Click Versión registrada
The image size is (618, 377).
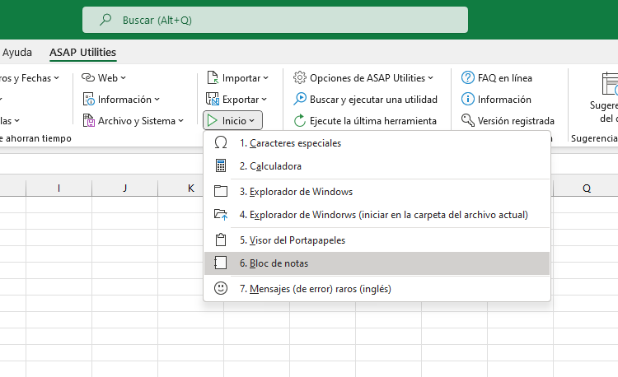pos(508,121)
